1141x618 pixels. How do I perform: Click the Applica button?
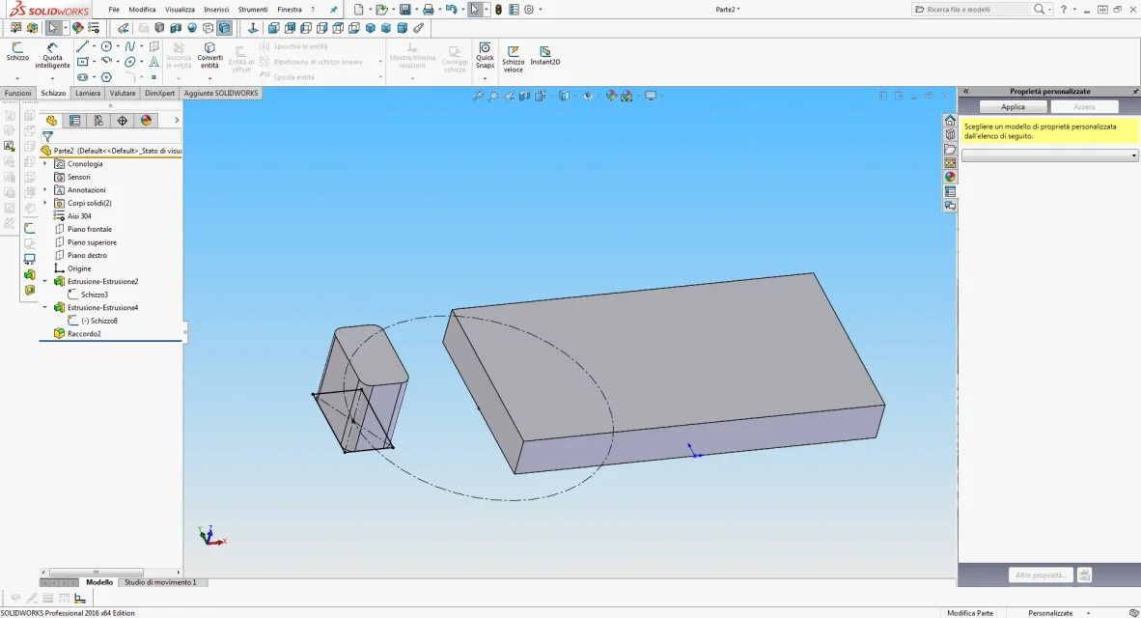click(x=1013, y=107)
